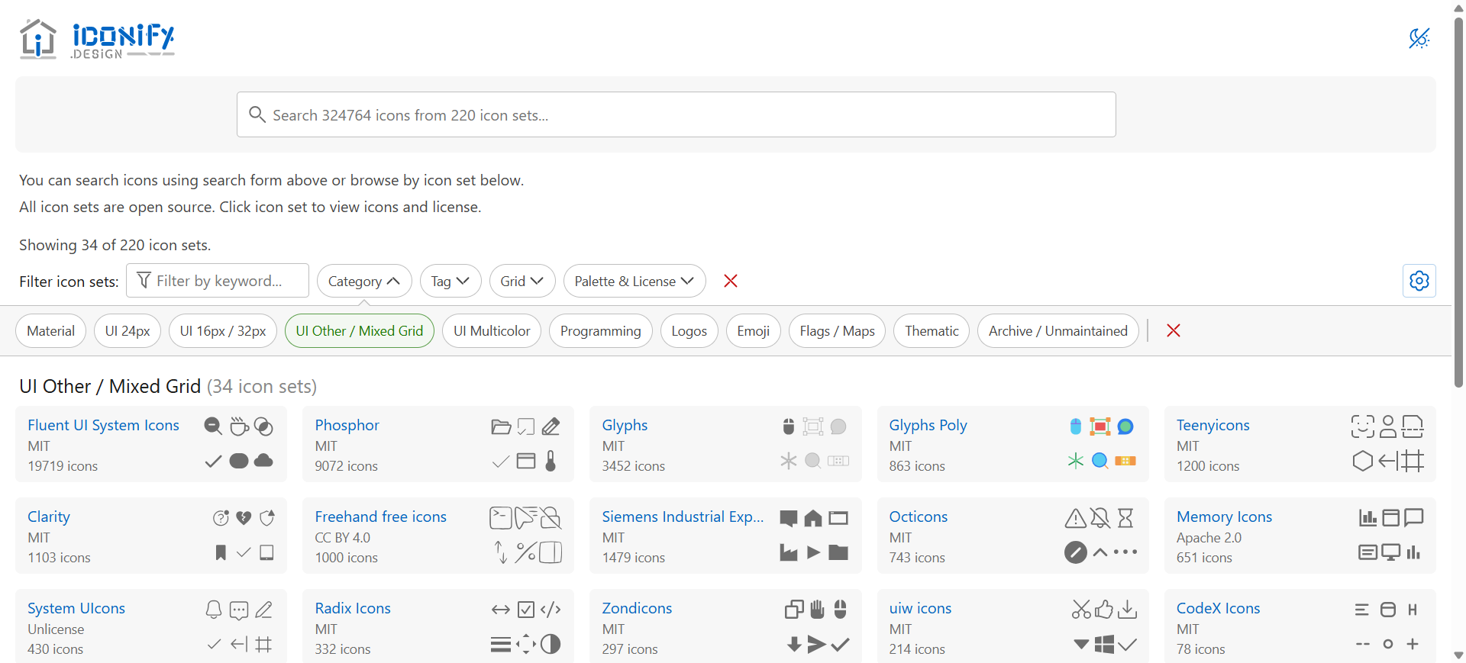This screenshot has height=663, width=1466.
Task: Click the green asterisk icon in the Glyphs Poly card
Action: (x=1075, y=461)
